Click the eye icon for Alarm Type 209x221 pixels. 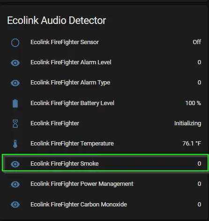point(15,83)
